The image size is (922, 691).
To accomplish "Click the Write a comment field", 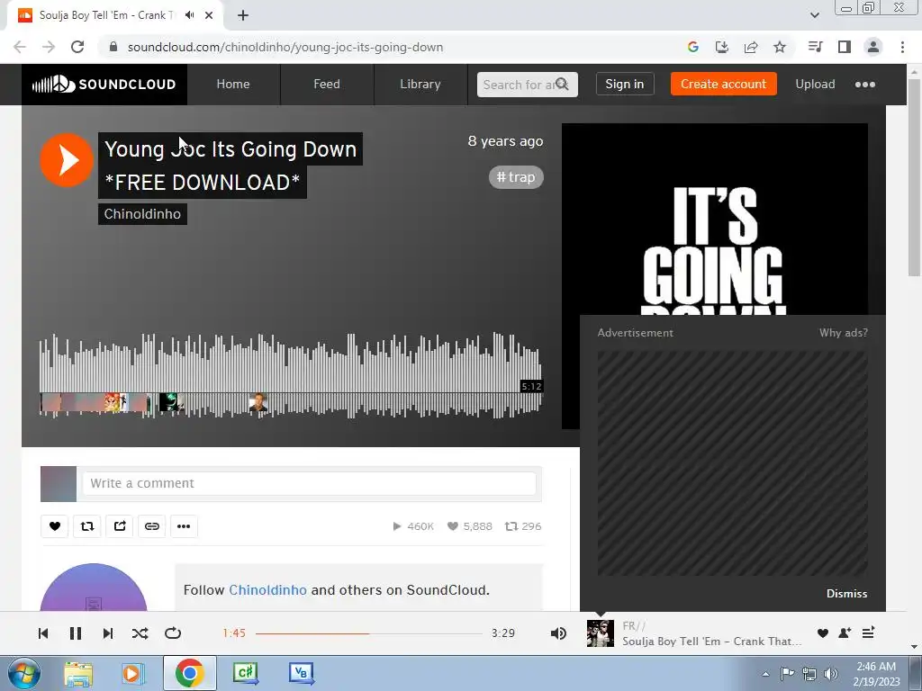I will click(310, 483).
